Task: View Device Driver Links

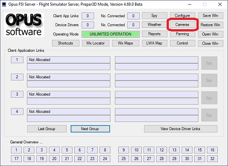Action: coord(180,129)
